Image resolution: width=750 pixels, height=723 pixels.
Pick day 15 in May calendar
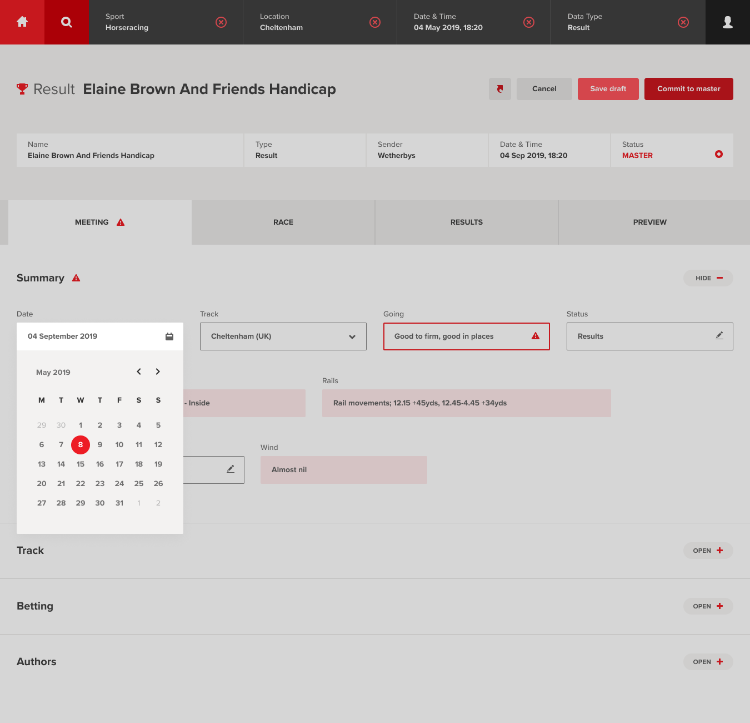[81, 464]
